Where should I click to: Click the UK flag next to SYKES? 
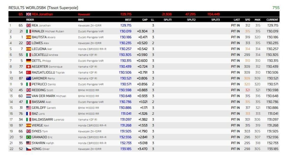click(28, 131)
